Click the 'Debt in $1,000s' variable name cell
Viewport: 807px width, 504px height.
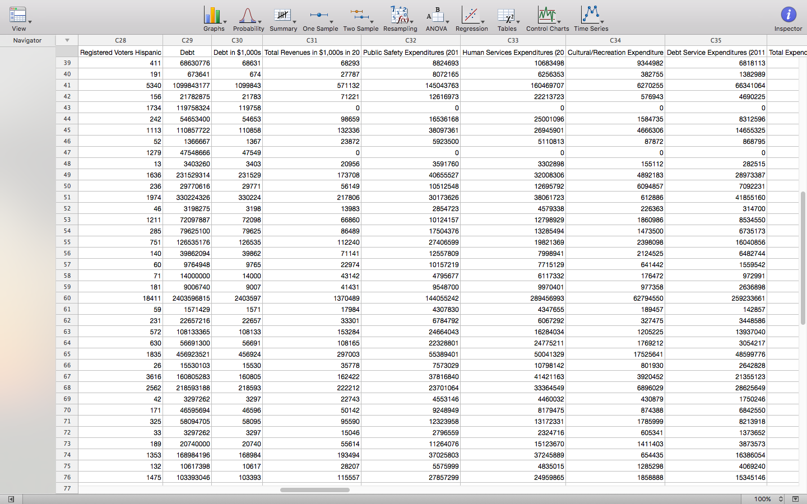pyautogui.click(x=237, y=52)
